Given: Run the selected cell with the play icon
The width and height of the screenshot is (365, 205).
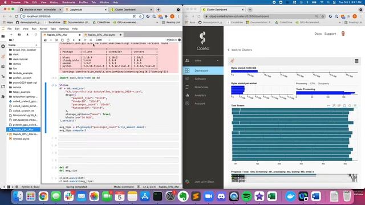Looking at the screenshot, I should click(x=74, y=40).
